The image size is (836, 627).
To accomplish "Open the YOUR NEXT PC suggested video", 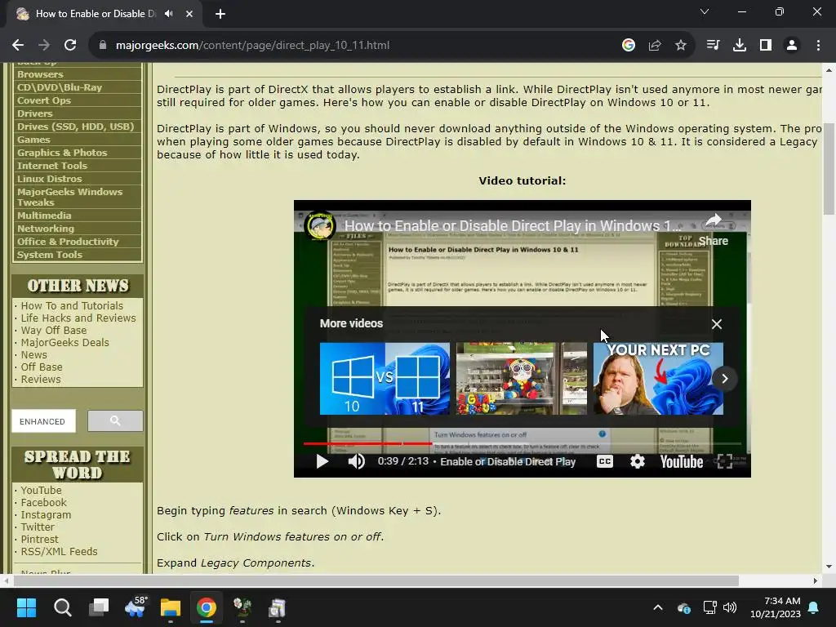I will pos(658,379).
